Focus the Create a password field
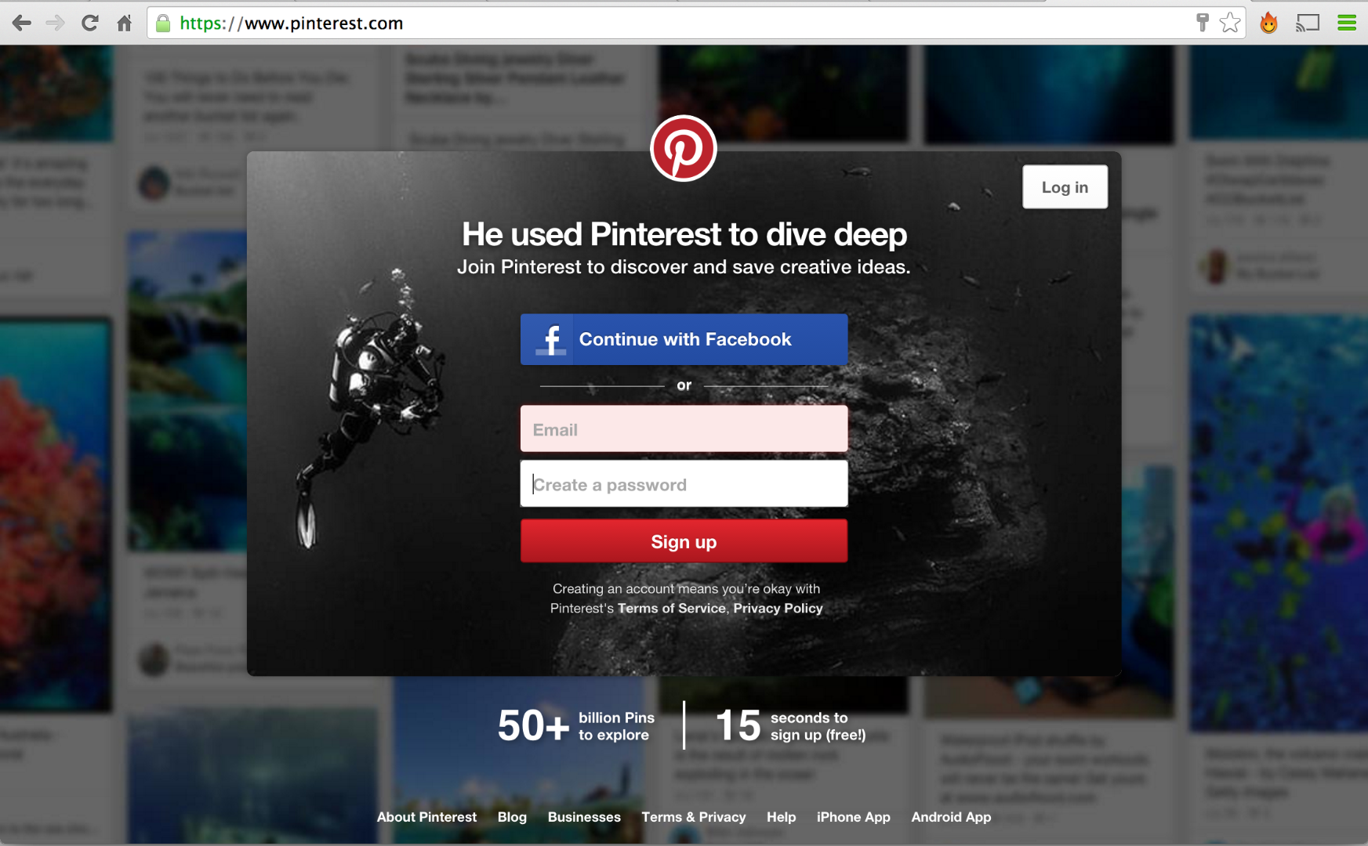This screenshot has width=1368, height=846. click(x=684, y=484)
